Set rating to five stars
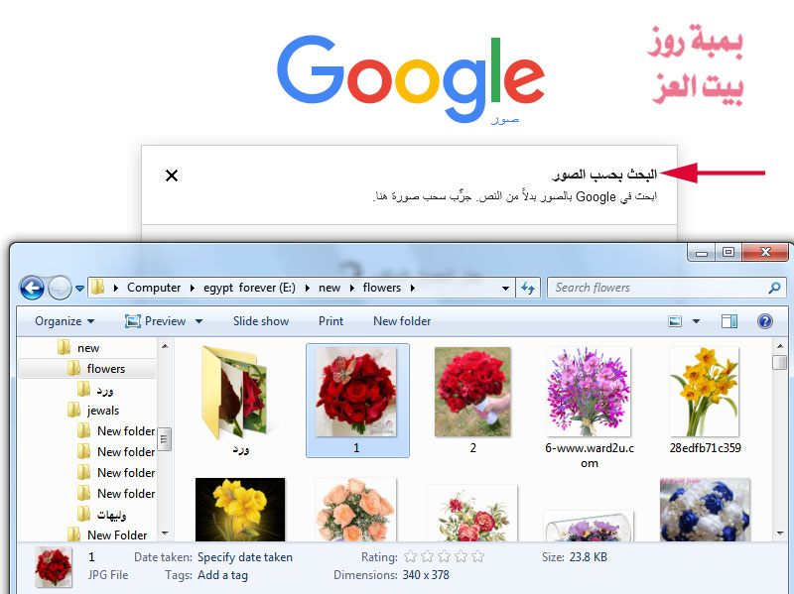 tap(477, 557)
